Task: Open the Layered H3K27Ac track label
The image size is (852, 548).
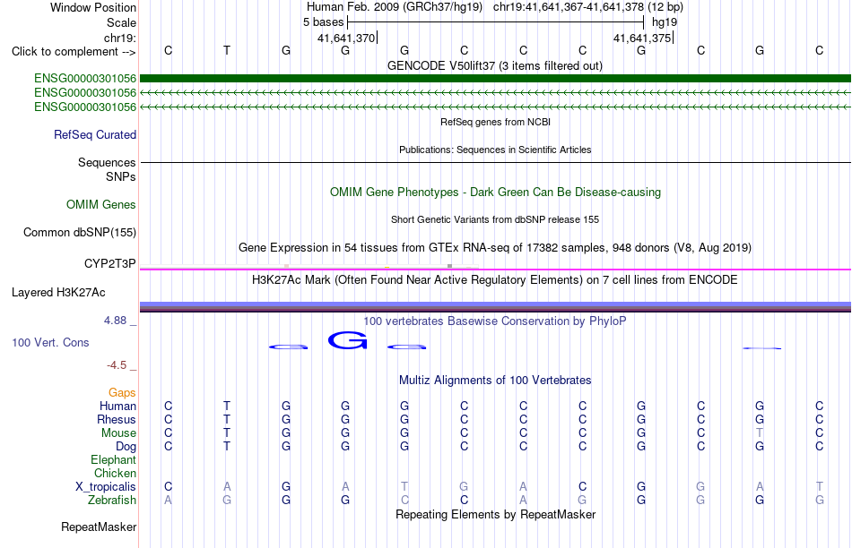Action: [x=58, y=293]
